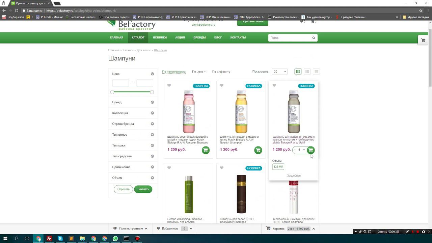The image size is (432, 243).
Task: Open ГЛАВНАЯ in navigation menu
Action: pos(116,37)
